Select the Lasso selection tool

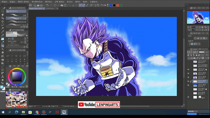coord(3,25)
